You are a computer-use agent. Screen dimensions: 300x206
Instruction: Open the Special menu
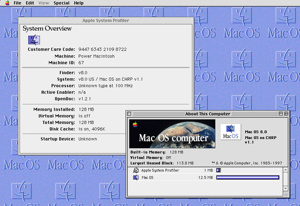pos(61,3)
